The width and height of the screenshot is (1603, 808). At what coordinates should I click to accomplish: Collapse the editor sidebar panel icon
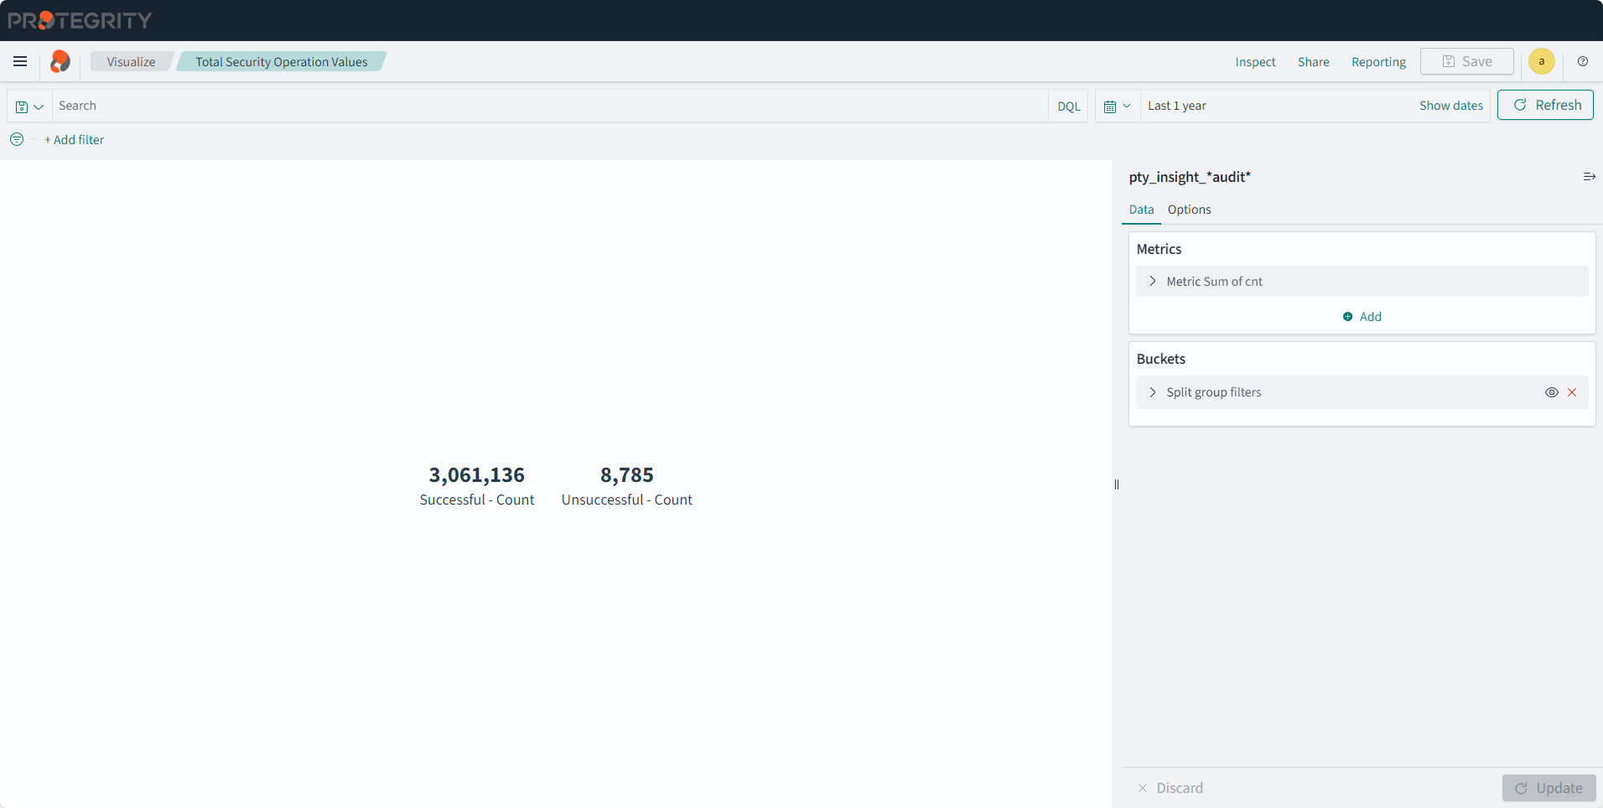[1589, 177]
